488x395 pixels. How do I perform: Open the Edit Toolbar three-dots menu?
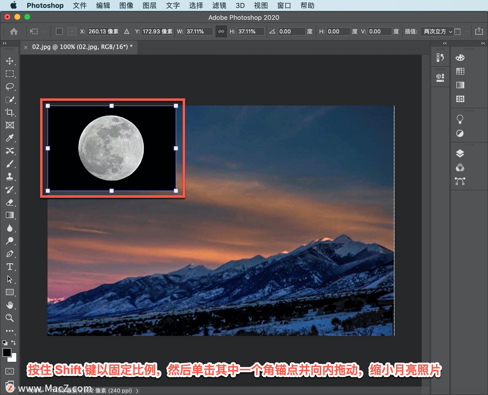coord(10,331)
